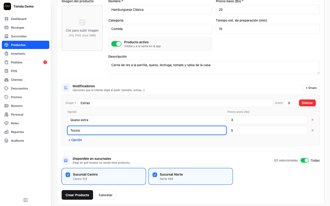Uncheck the Sucursal Norte checkbox
The height and width of the screenshot is (206, 330).
click(x=155, y=175)
